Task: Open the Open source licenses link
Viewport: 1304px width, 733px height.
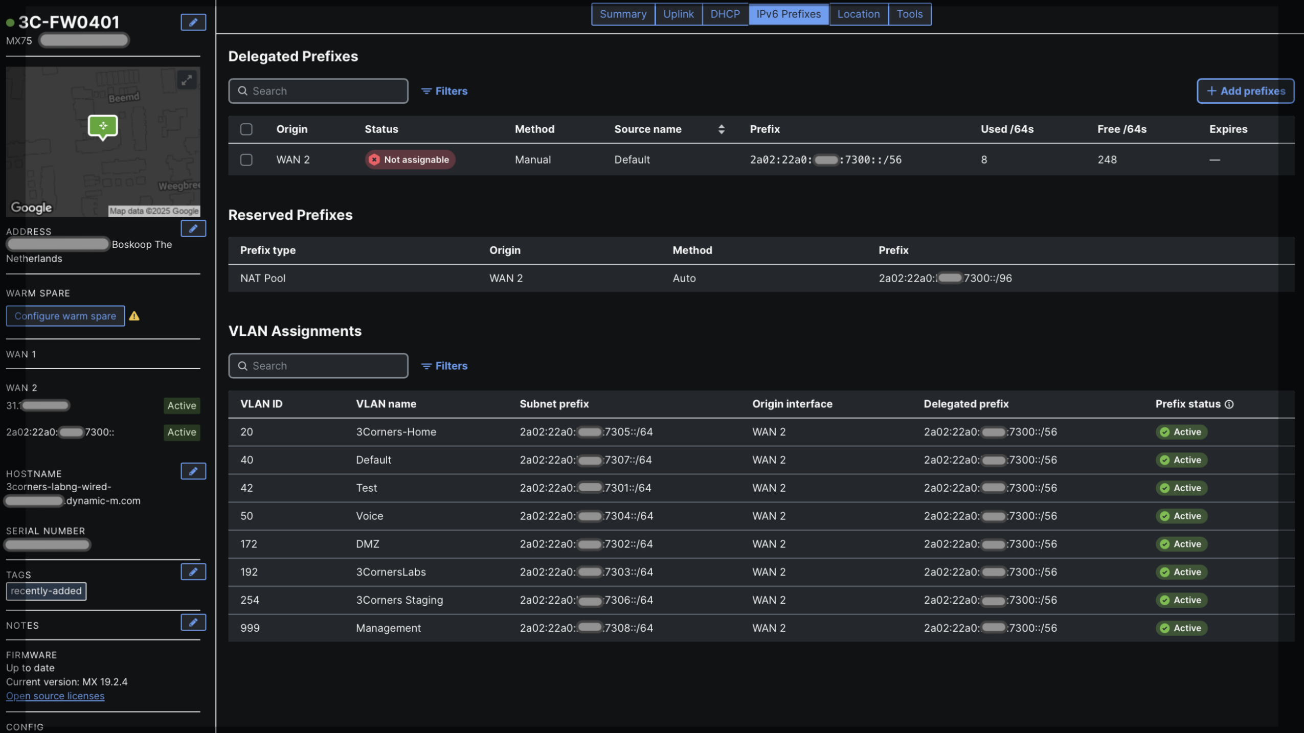Action: 55,696
